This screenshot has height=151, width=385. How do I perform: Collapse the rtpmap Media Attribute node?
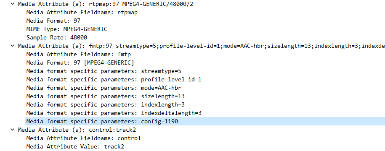tap(13, 4)
